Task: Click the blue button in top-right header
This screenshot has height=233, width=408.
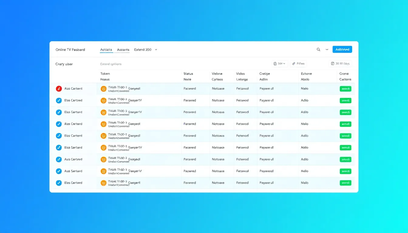Action: pyautogui.click(x=342, y=49)
